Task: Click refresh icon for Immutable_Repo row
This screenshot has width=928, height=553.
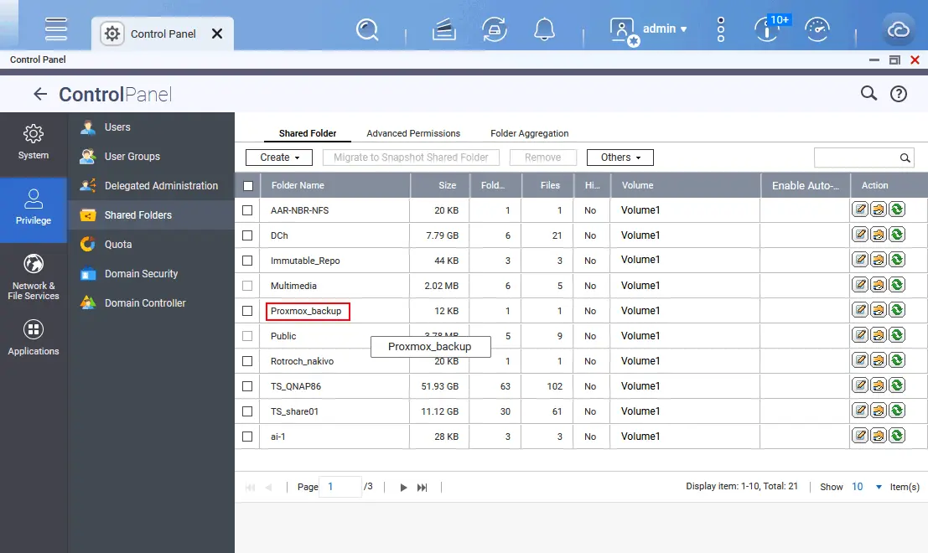Action: (897, 260)
